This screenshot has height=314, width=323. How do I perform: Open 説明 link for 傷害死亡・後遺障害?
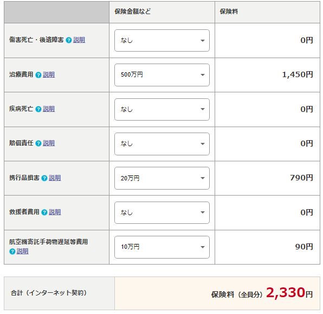pos(79,40)
